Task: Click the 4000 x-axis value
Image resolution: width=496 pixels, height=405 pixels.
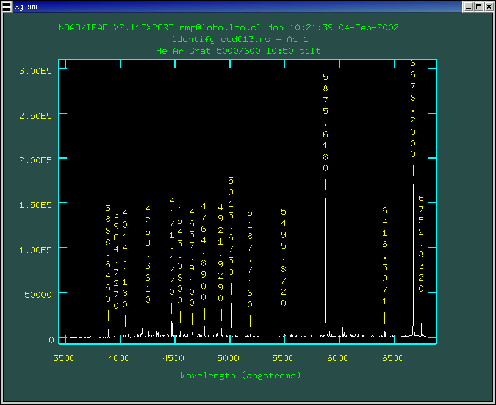Action: 119,358
